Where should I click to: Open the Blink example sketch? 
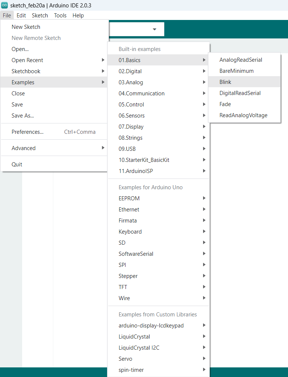pyautogui.click(x=225, y=82)
